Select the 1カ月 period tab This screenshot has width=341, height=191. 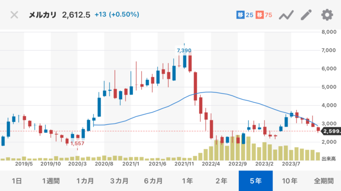(85, 181)
